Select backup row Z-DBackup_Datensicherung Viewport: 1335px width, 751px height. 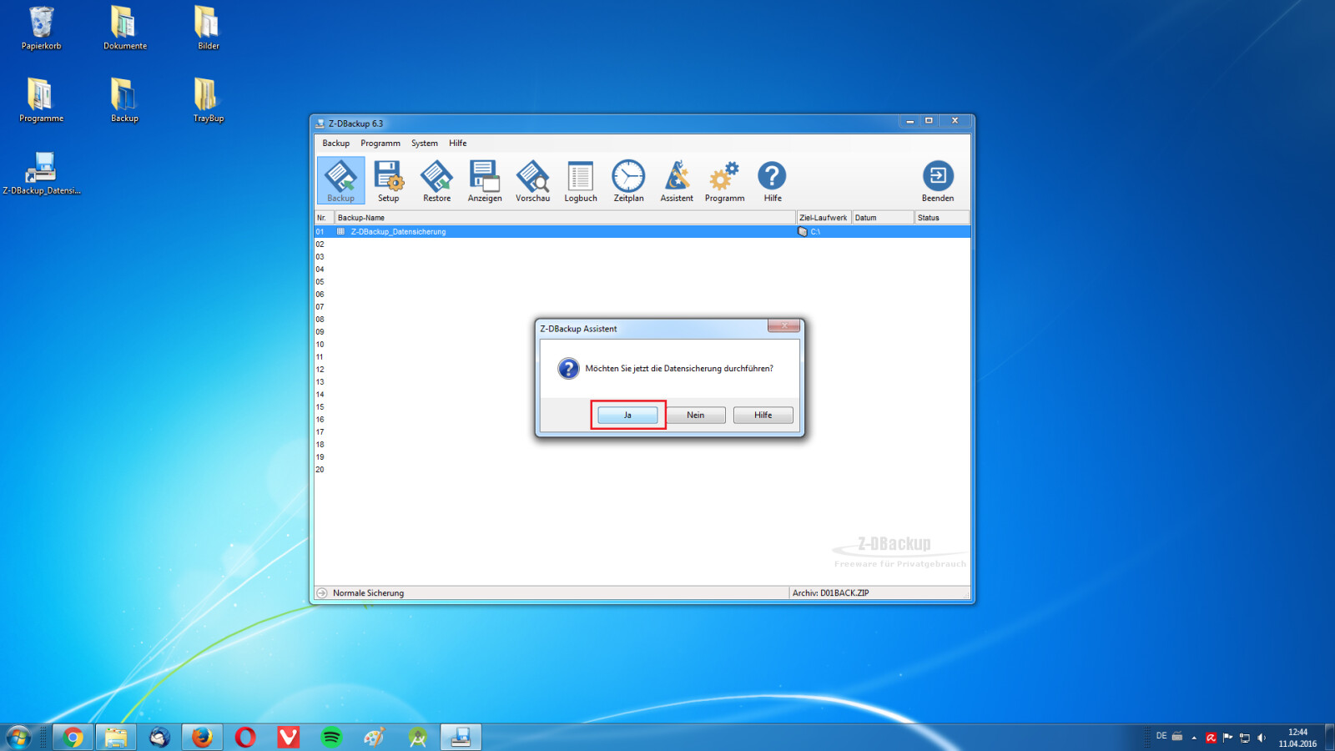[x=642, y=232]
